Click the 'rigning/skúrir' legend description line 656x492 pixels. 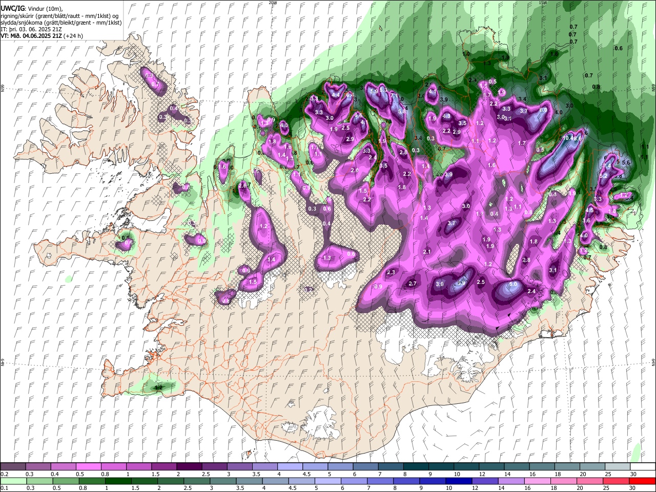click(x=59, y=16)
